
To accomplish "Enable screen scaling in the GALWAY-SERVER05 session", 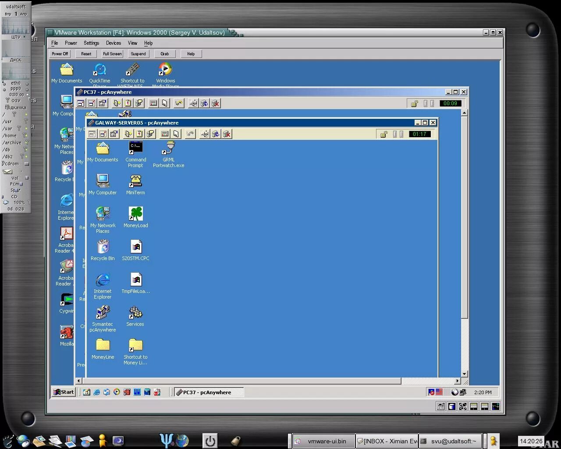I will tap(102, 134).
